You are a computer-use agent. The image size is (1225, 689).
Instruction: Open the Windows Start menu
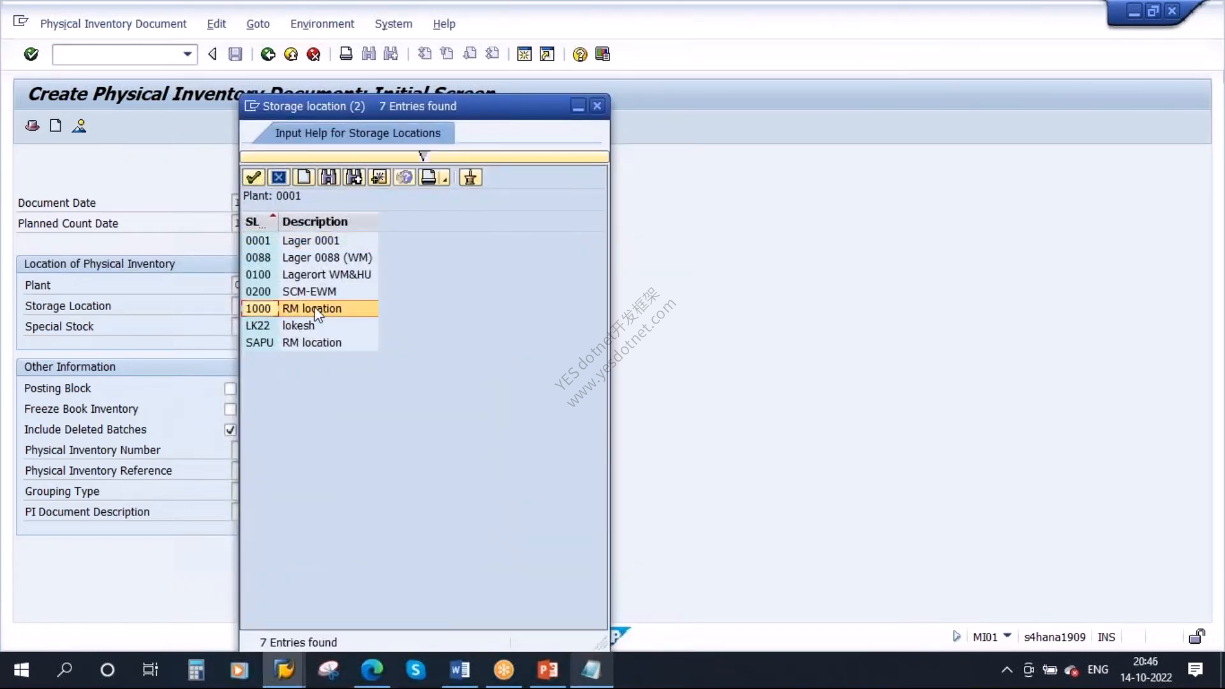point(21,670)
